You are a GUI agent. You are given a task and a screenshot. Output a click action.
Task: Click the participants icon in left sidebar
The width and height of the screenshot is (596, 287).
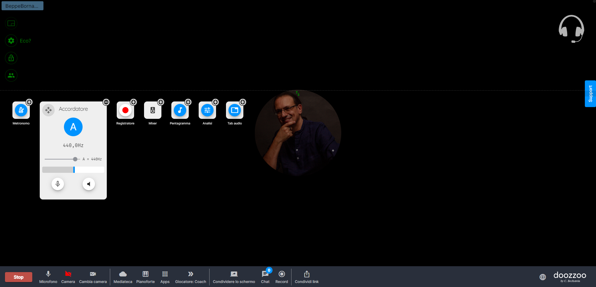click(11, 75)
